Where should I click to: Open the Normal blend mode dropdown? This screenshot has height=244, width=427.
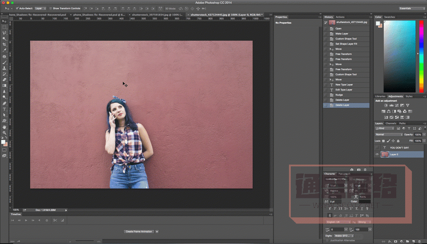coord(389,134)
